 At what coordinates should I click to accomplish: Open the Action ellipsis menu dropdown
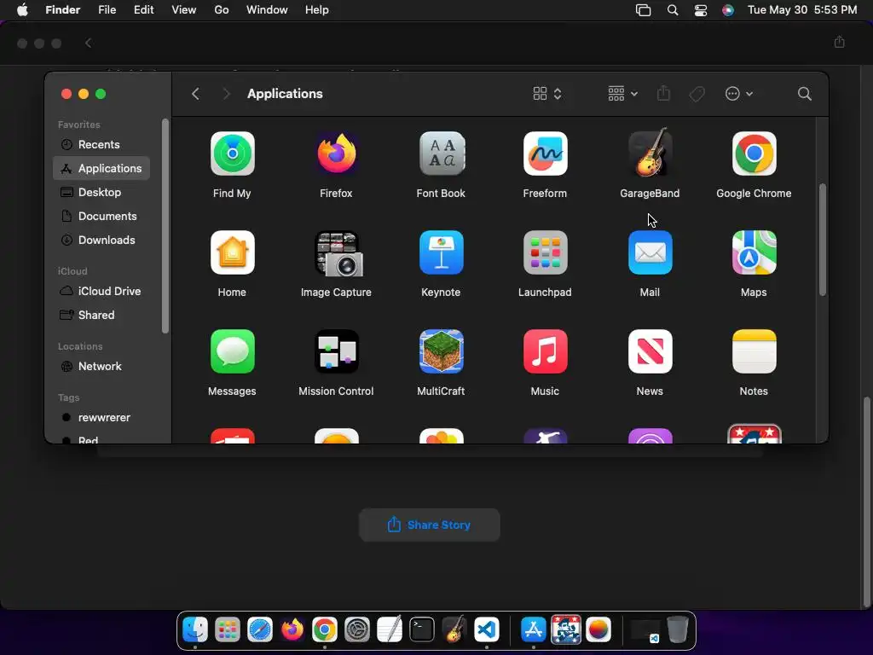click(739, 94)
